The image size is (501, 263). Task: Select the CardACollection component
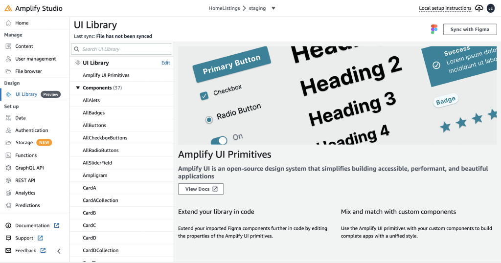(x=100, y=200)
